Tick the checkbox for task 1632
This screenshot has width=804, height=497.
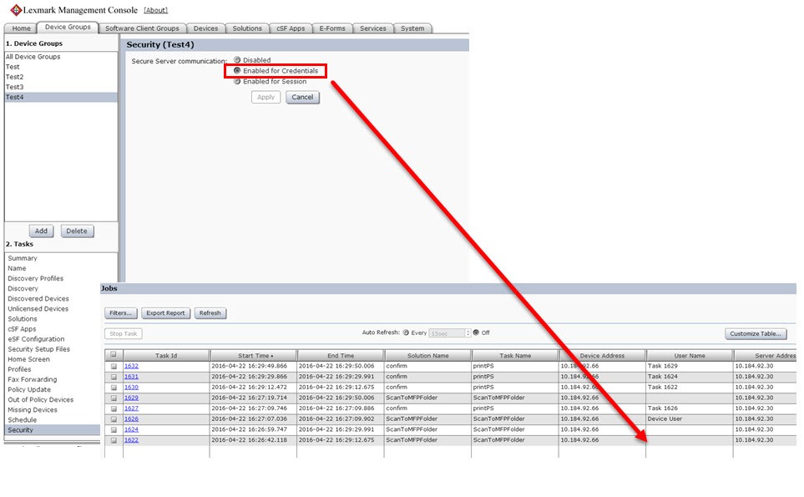114,366
